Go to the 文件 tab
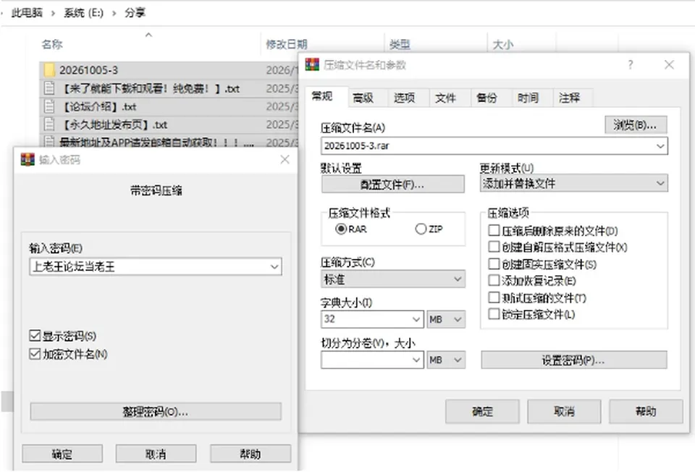Screen dimensions: 695x472 [x=445, y=98]
